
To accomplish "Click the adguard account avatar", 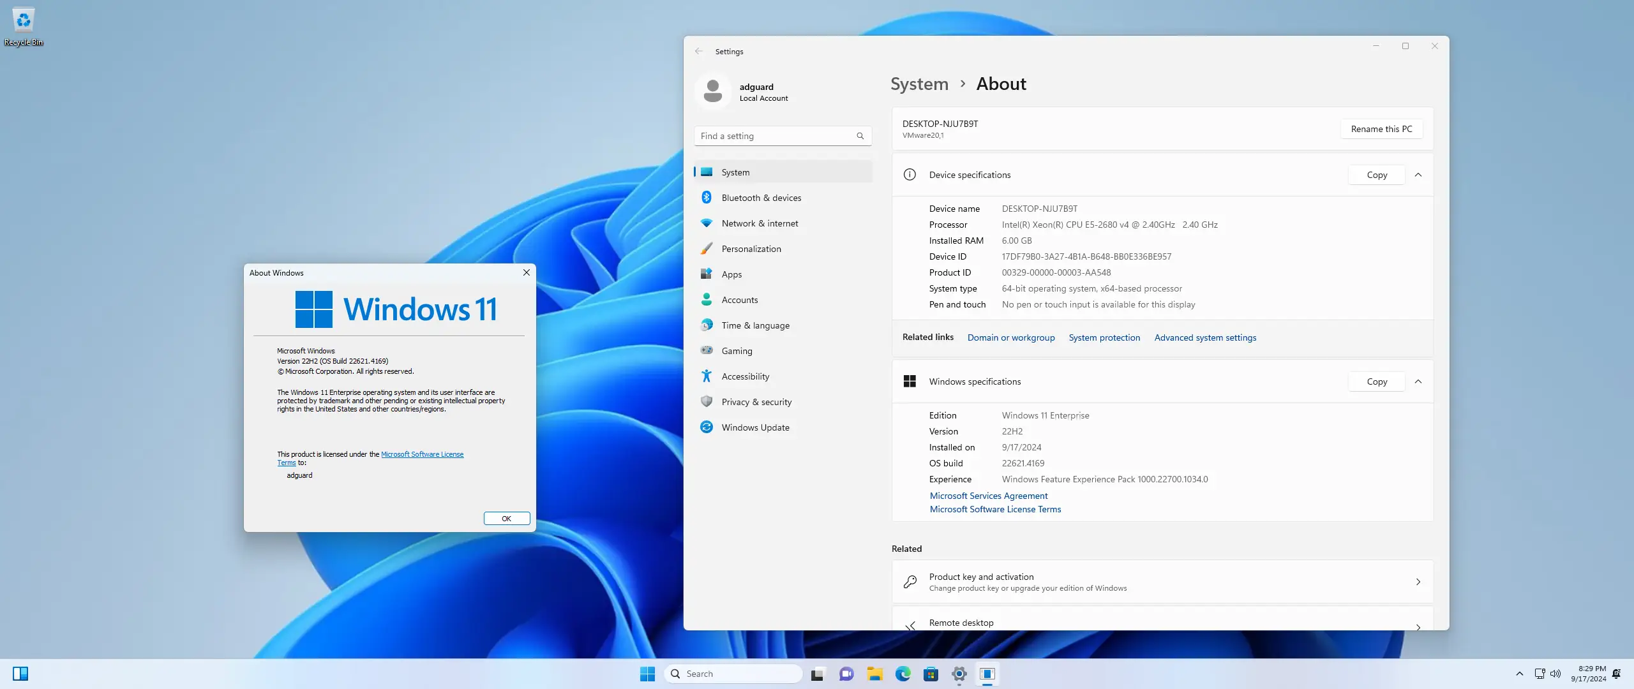I will [x=714, y=91].
